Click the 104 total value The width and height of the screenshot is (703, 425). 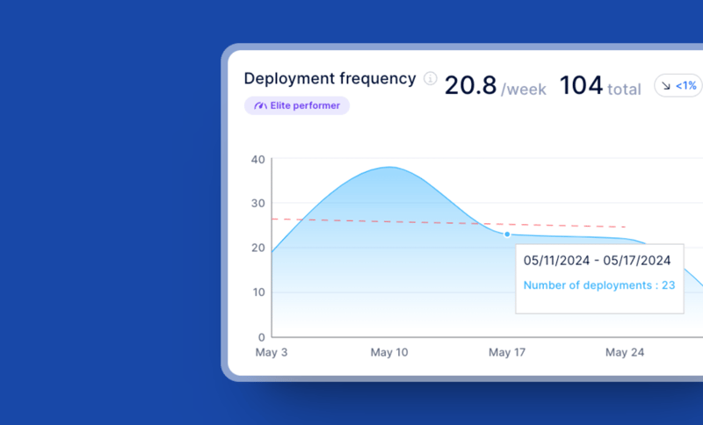tap(600, 85)
